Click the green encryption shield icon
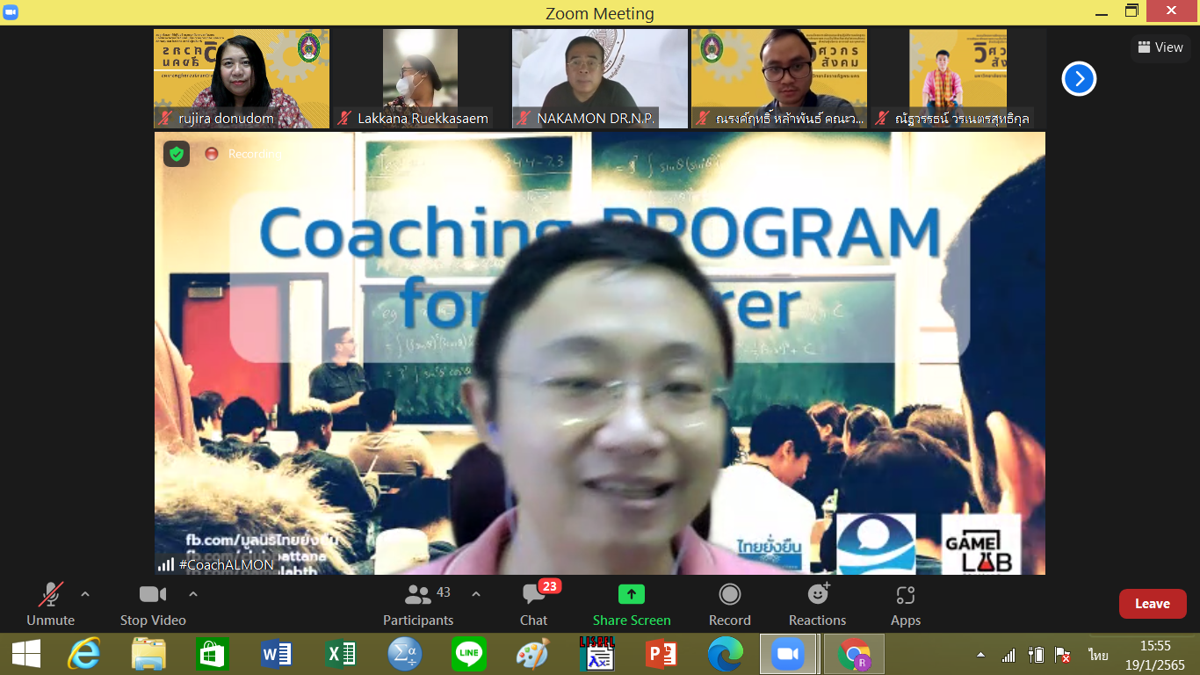1200x675 pixels. point(177,154)
